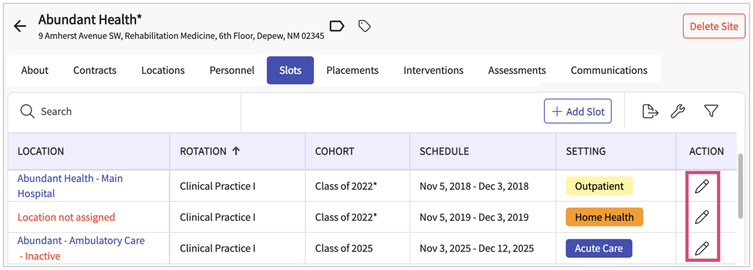
Task: Click the label icon next to site name
Action: point(337,26)
